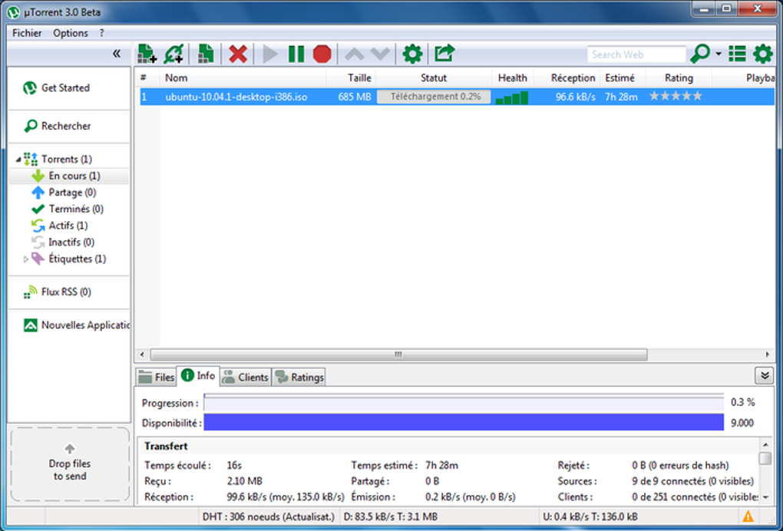Click the torrent list's left scroll arrow
The height and width of the screenshot is (531, 783).
click(x=142, y=355)
